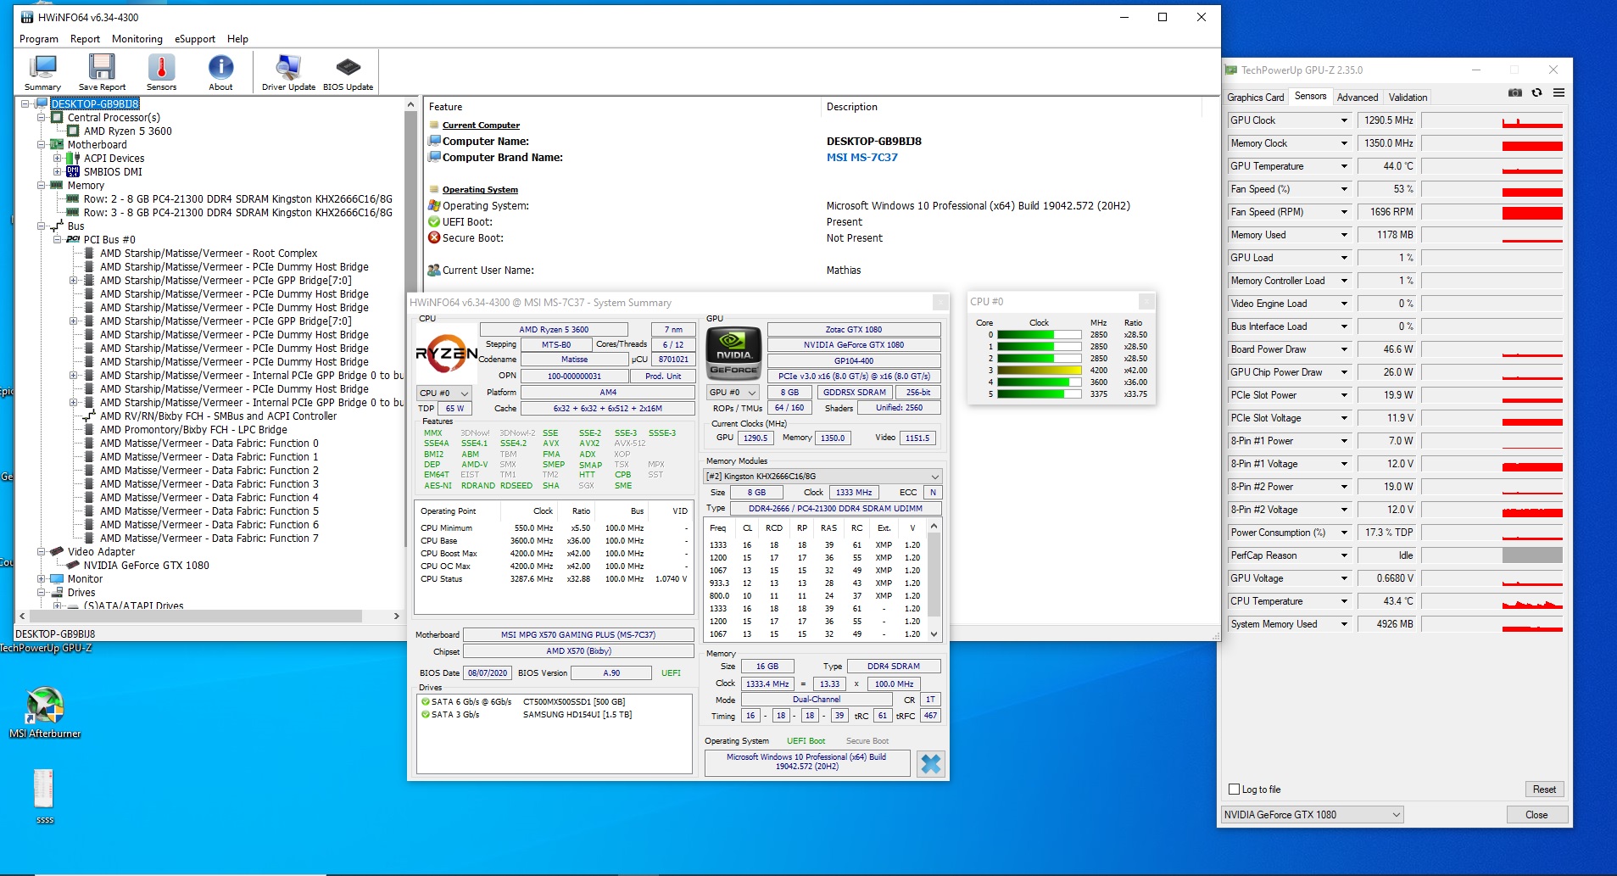The image size is (1617, 876).
Task: Click the DESKTOP-GB9BIJ8 computer icon in tree
Action: pos(42,103)
